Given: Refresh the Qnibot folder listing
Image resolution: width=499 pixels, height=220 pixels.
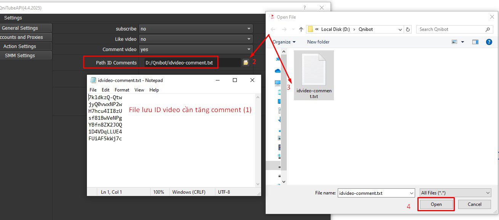Looking at the screenshot, I should click(408, 29).
